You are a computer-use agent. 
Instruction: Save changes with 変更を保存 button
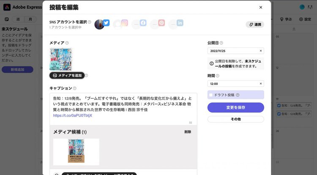click(235, 108)
